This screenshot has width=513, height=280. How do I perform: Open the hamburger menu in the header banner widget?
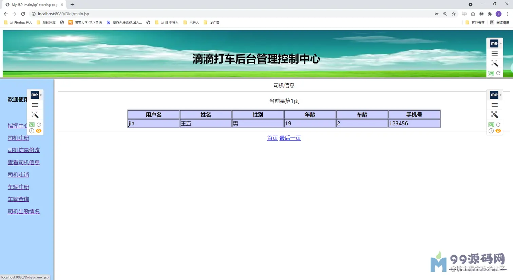point(495,53)
